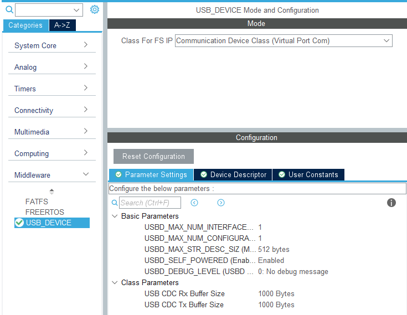Image resolution: width=407 pixels, height=315 pixels.
Task: Collapse the Class Parameters group
Action: (115, 282)
